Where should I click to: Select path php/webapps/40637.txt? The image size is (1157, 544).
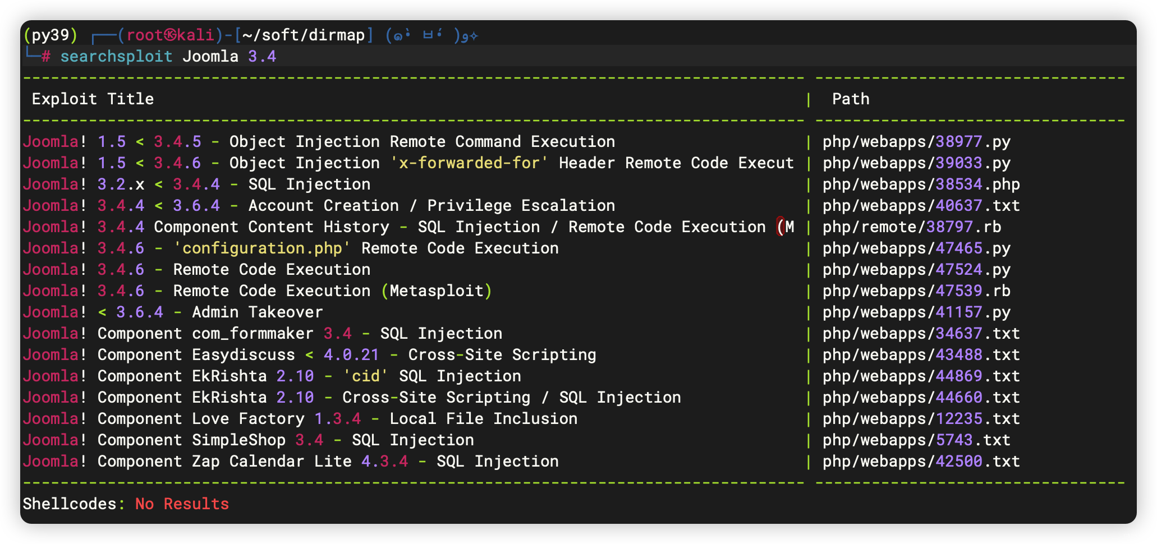(921, 206)
